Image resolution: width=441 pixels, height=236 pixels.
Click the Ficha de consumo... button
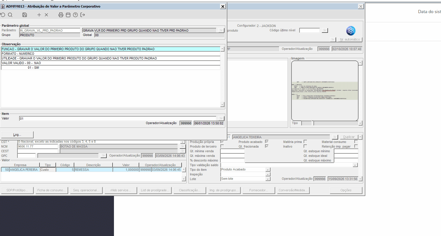click(52, 190)
